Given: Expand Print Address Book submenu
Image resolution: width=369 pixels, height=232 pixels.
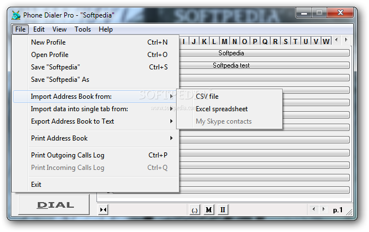Looking at the screenshot, I should click(96, 138).
